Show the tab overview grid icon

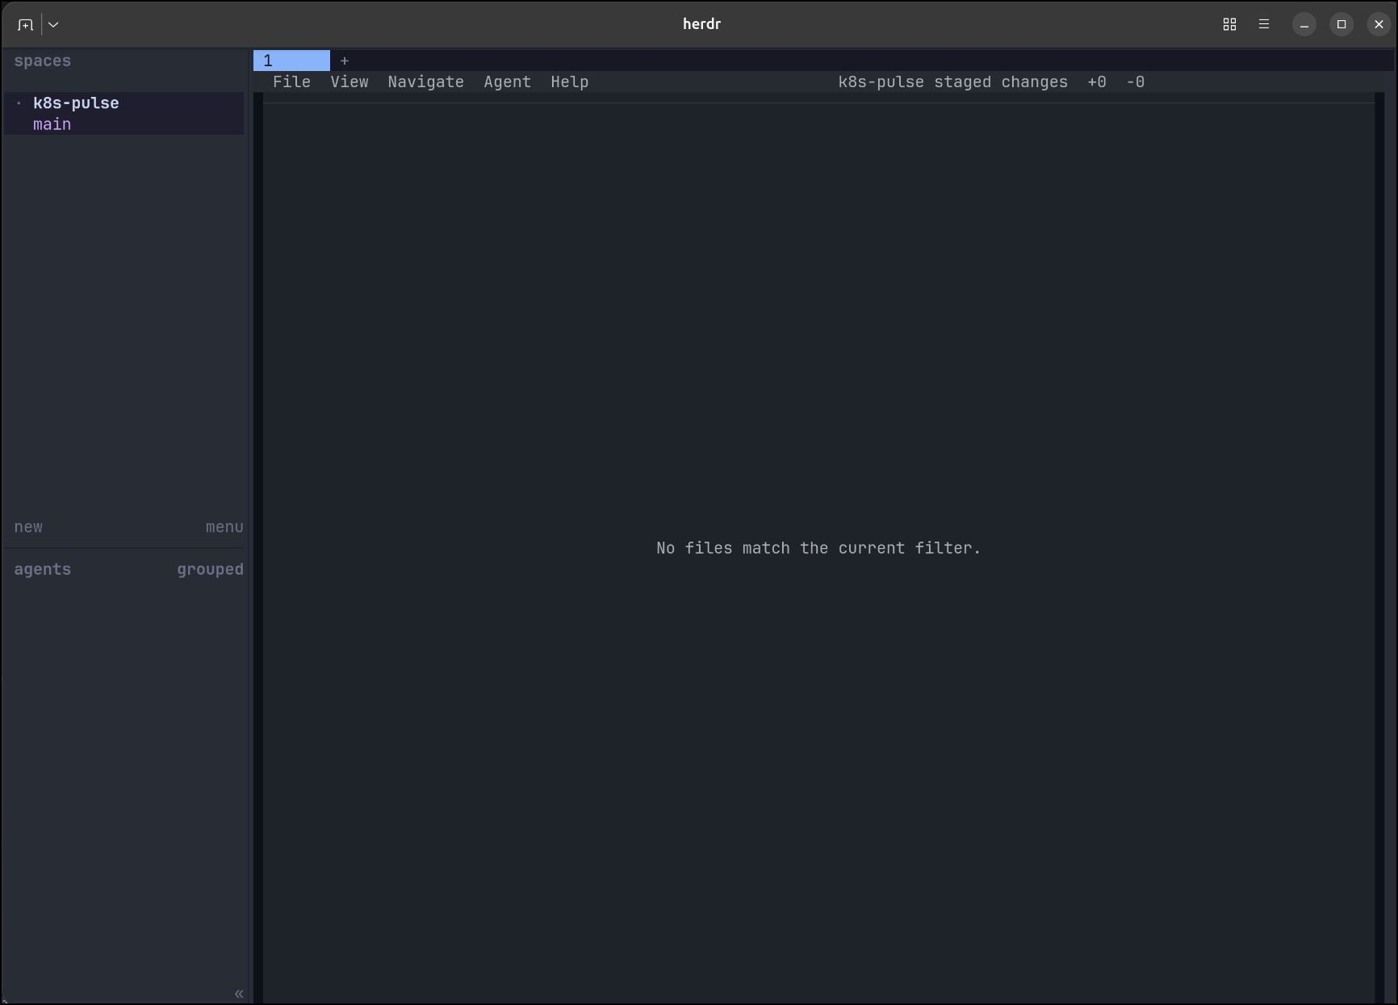[1229, 24]
